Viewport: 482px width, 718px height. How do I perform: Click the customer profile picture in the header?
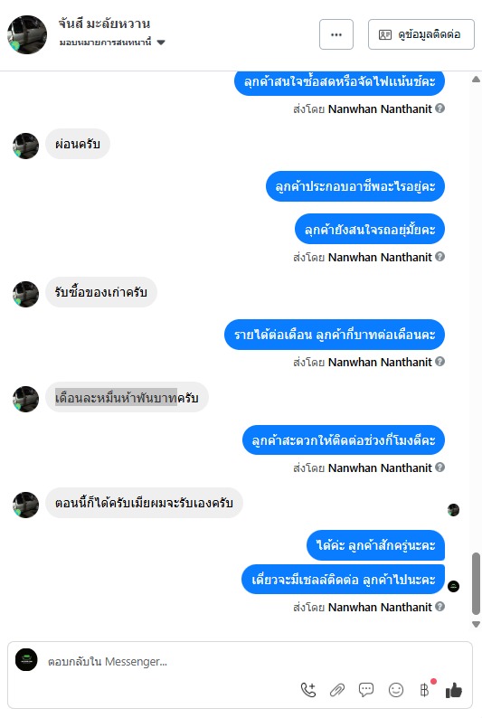27,34
